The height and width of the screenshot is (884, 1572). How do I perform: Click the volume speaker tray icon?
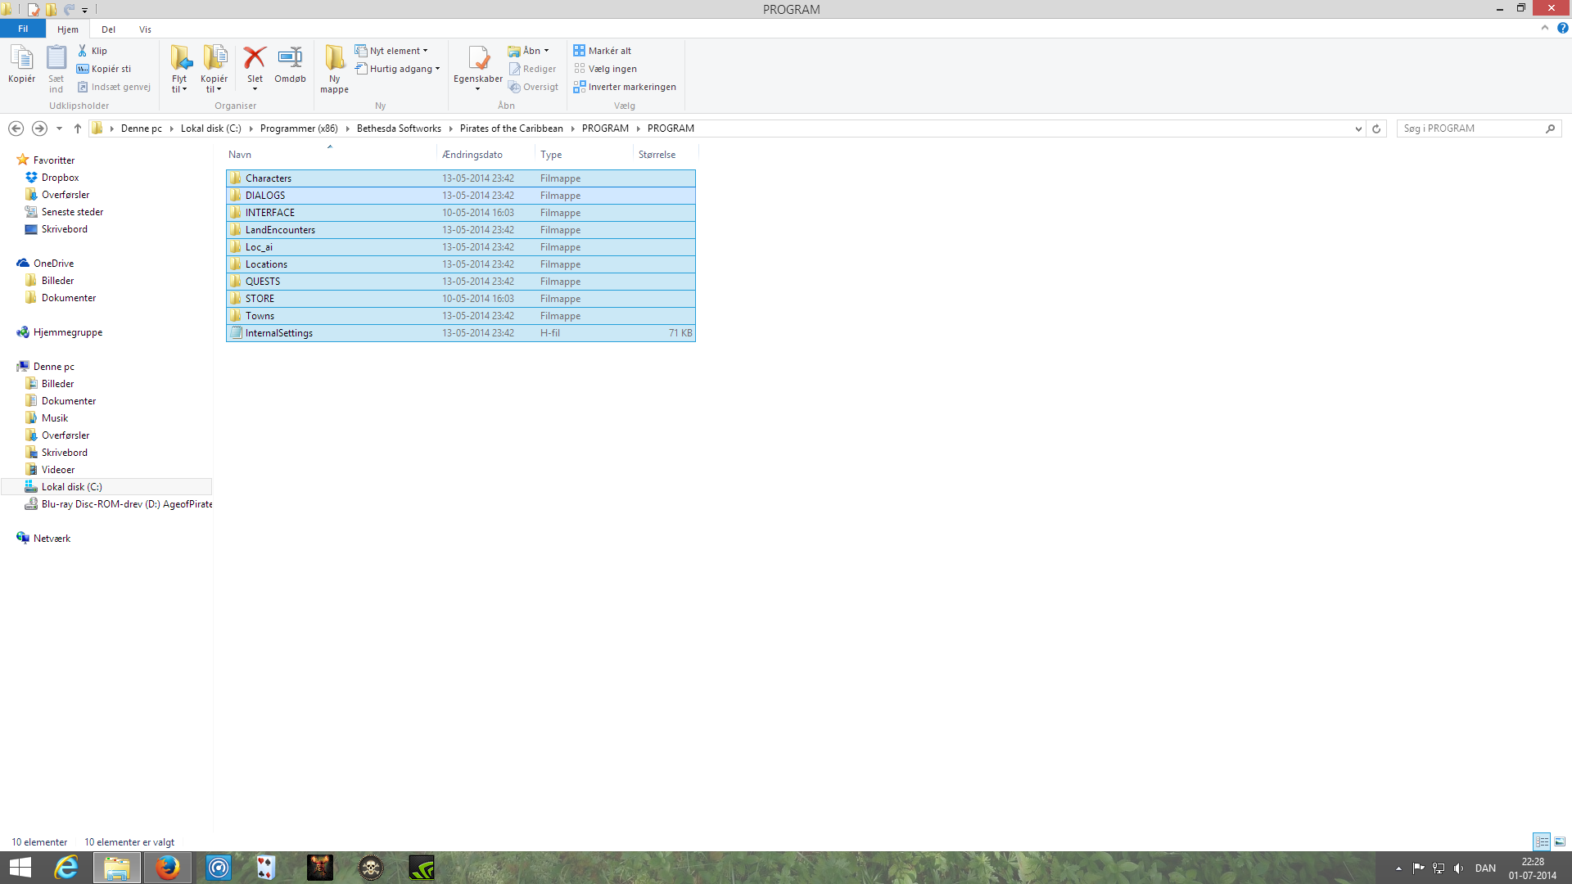pyautogui.click(x=1458, y=868)
